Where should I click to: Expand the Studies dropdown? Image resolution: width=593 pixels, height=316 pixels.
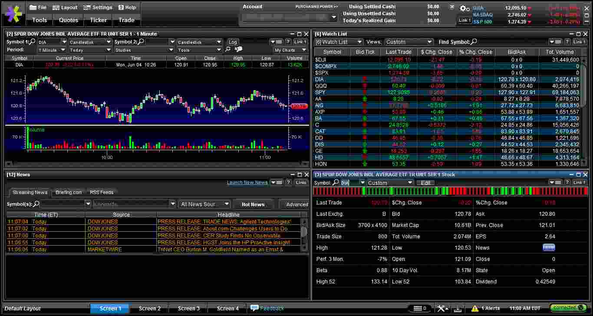pyautogui.click(x=171, y=50)
